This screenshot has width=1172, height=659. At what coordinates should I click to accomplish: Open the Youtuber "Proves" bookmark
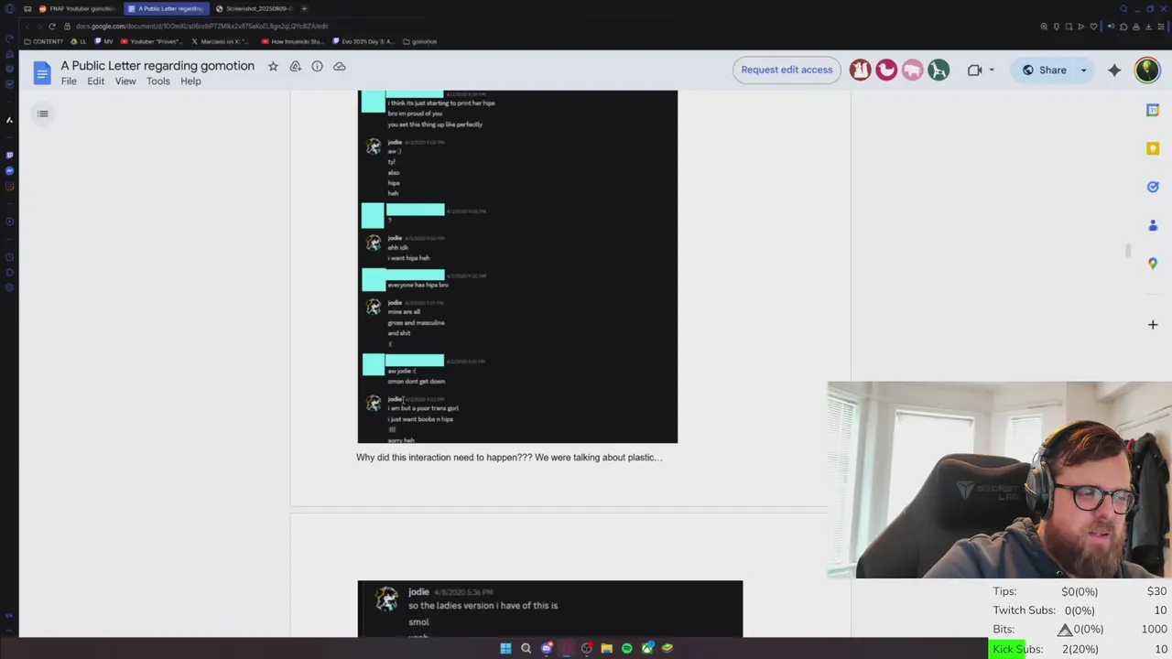pyautogui.click(x=151, y=41)
